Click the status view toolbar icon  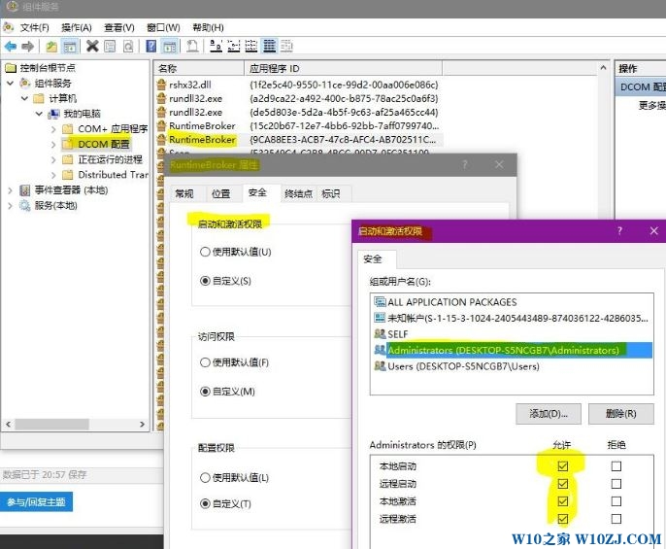(286, 46)
